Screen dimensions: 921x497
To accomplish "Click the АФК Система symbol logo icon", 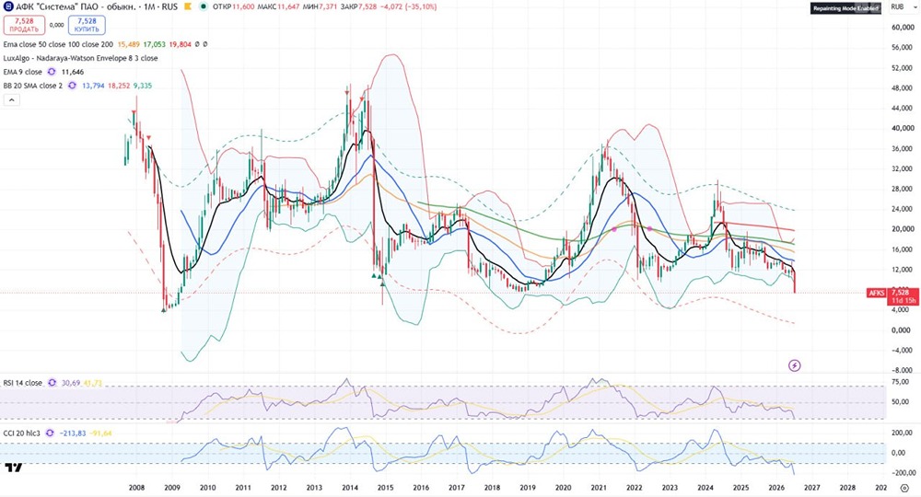I will [x=8, y=7].
